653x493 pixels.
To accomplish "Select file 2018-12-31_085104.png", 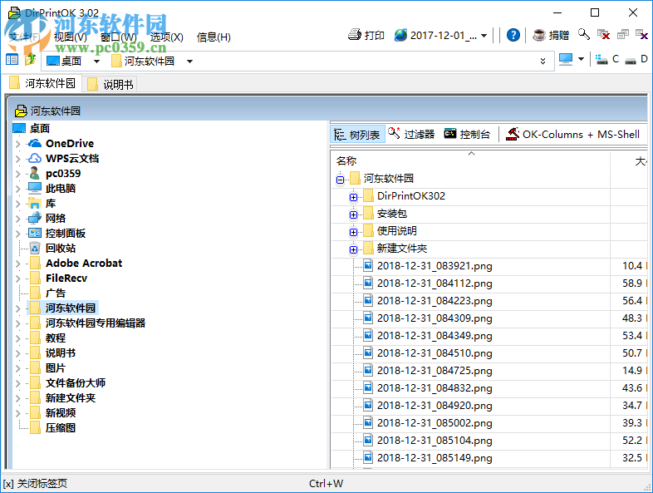I will (435, 441).
